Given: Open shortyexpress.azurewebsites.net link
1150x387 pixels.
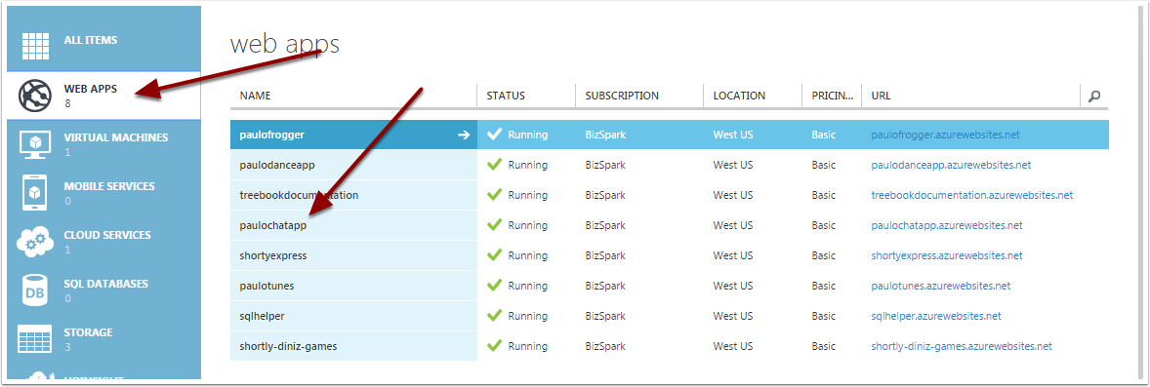Looking at the screenshot, I should click(947, 255).
